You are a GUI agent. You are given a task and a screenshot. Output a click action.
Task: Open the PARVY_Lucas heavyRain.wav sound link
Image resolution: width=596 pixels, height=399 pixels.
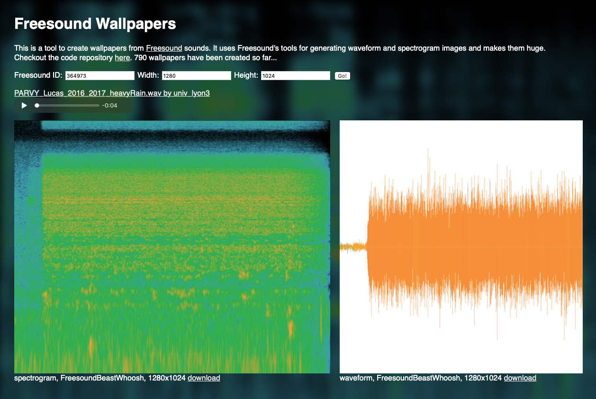click(112, 93)
